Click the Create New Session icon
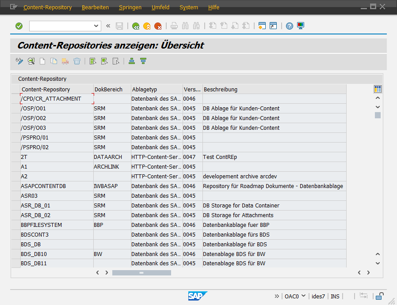Screen dimensions: 397x305 pyautogui.click(x=262, y=26)
